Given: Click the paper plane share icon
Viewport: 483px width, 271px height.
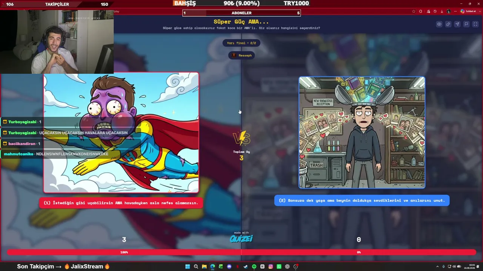Looking at the screenshot, I should 457,24.
